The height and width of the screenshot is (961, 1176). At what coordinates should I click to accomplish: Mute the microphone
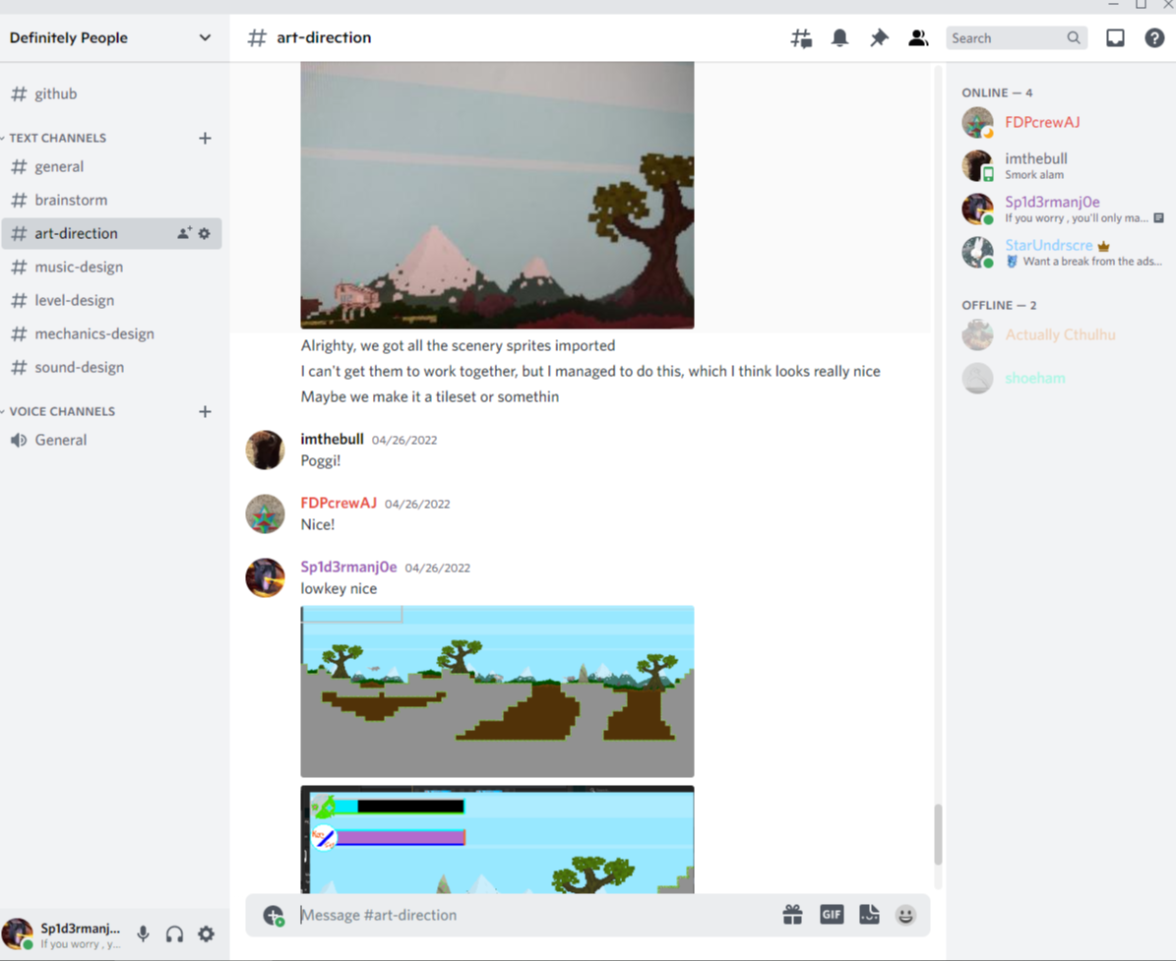pos(144,934)
